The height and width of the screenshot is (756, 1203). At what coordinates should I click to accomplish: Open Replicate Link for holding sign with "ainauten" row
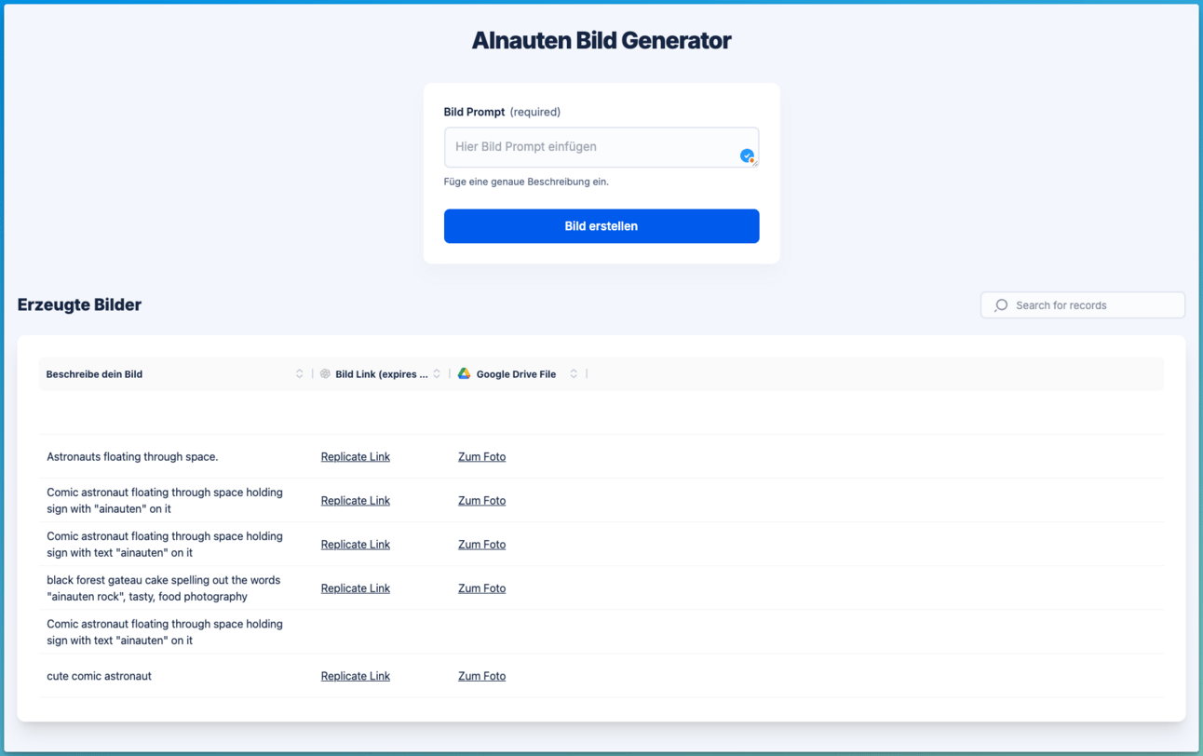pyautogui.click(x=356, y=500)
